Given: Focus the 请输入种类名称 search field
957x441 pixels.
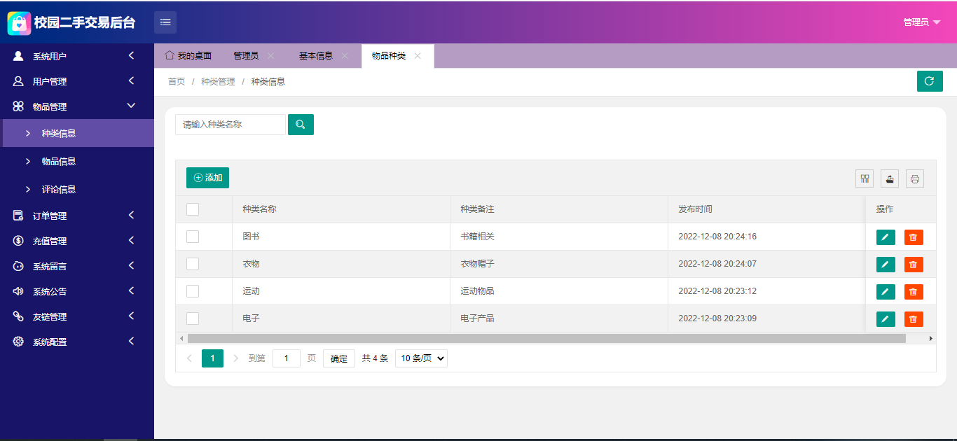Looking at the screenshot, I should click(x=230, y=125).
